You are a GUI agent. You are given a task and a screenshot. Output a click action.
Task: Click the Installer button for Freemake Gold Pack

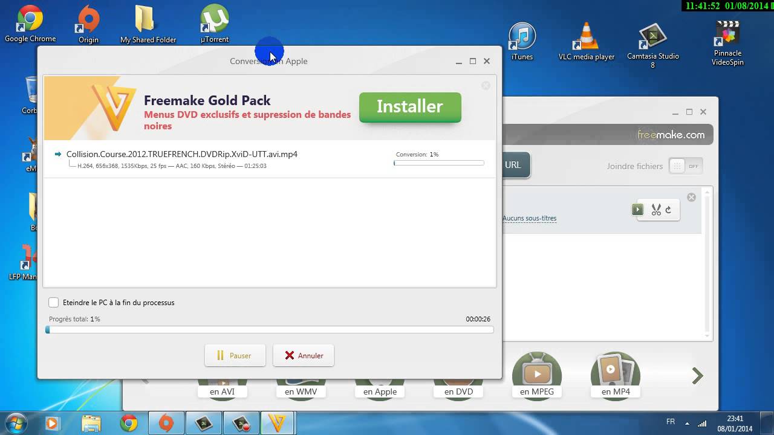410,107
